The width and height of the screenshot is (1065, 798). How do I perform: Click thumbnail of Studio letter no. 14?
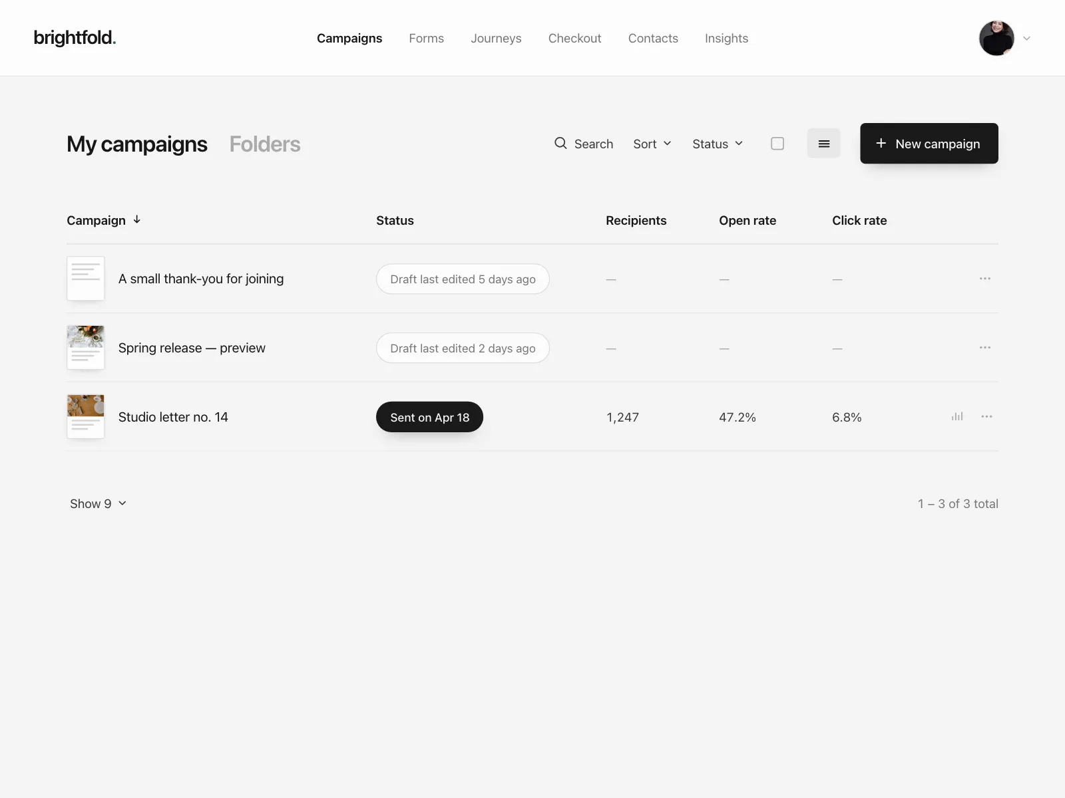point(86,416)
